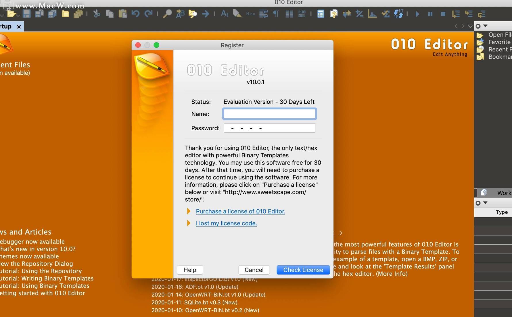Image resolution: width=512 pixels, height=317 pixels.
Task: Click the Pause script icon
Action: (430, 14)
